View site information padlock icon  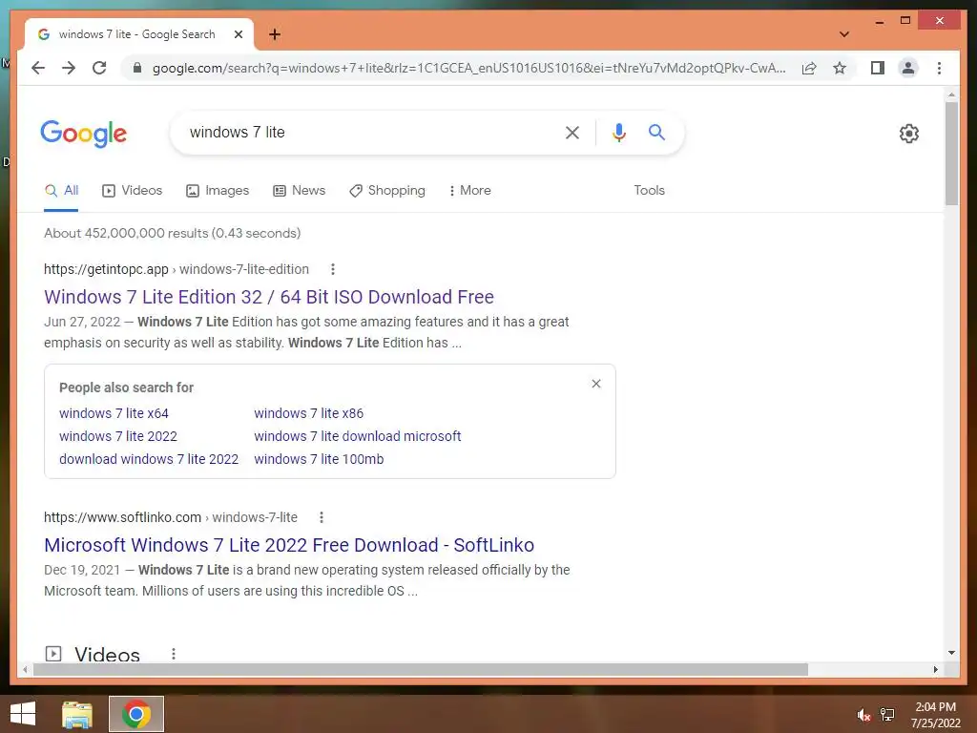(x=137, y=68)
